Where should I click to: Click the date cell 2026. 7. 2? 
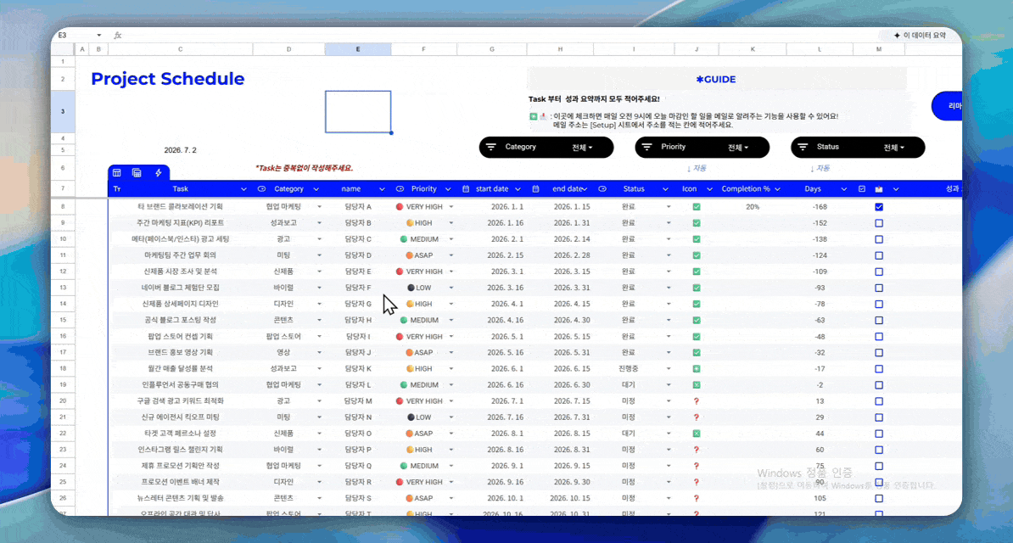click(180, 150)
